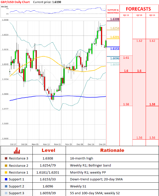The height and width of the screenshot is (196, 159).
Task: Click the Q1 13 and Q2 13 1.6 forecast line
Action: pyautogui.click(x=133, y=73)
